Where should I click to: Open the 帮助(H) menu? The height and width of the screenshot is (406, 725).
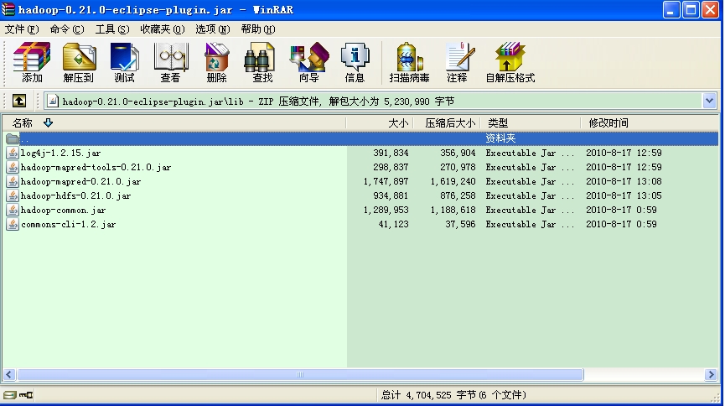[x=258, y=29]
